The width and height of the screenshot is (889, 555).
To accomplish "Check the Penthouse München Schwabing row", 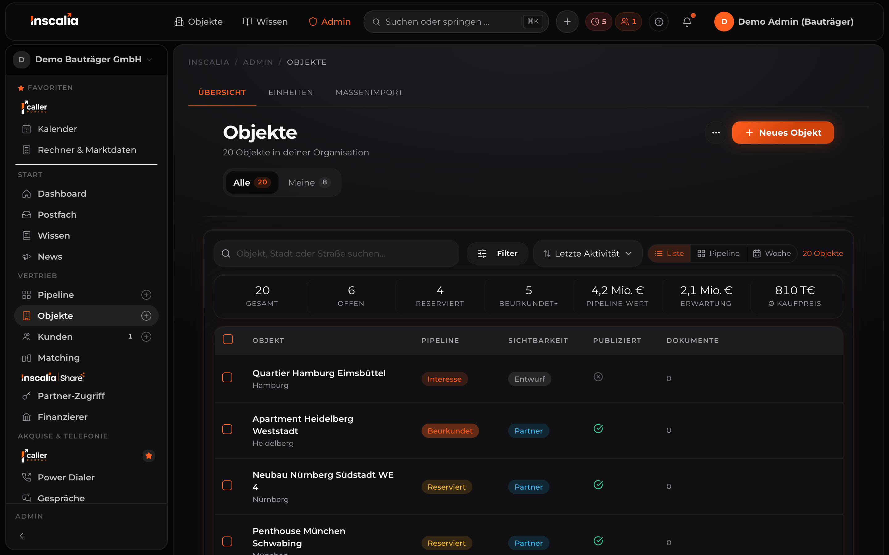I will 227,541.
